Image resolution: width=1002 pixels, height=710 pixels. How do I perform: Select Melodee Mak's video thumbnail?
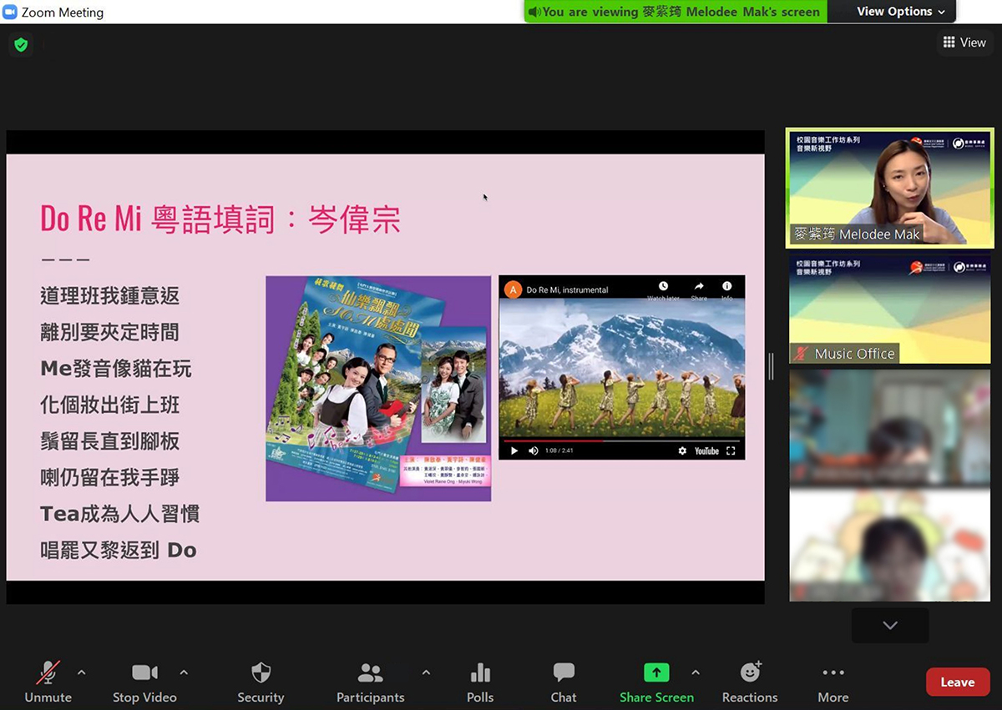coord(889,188)
